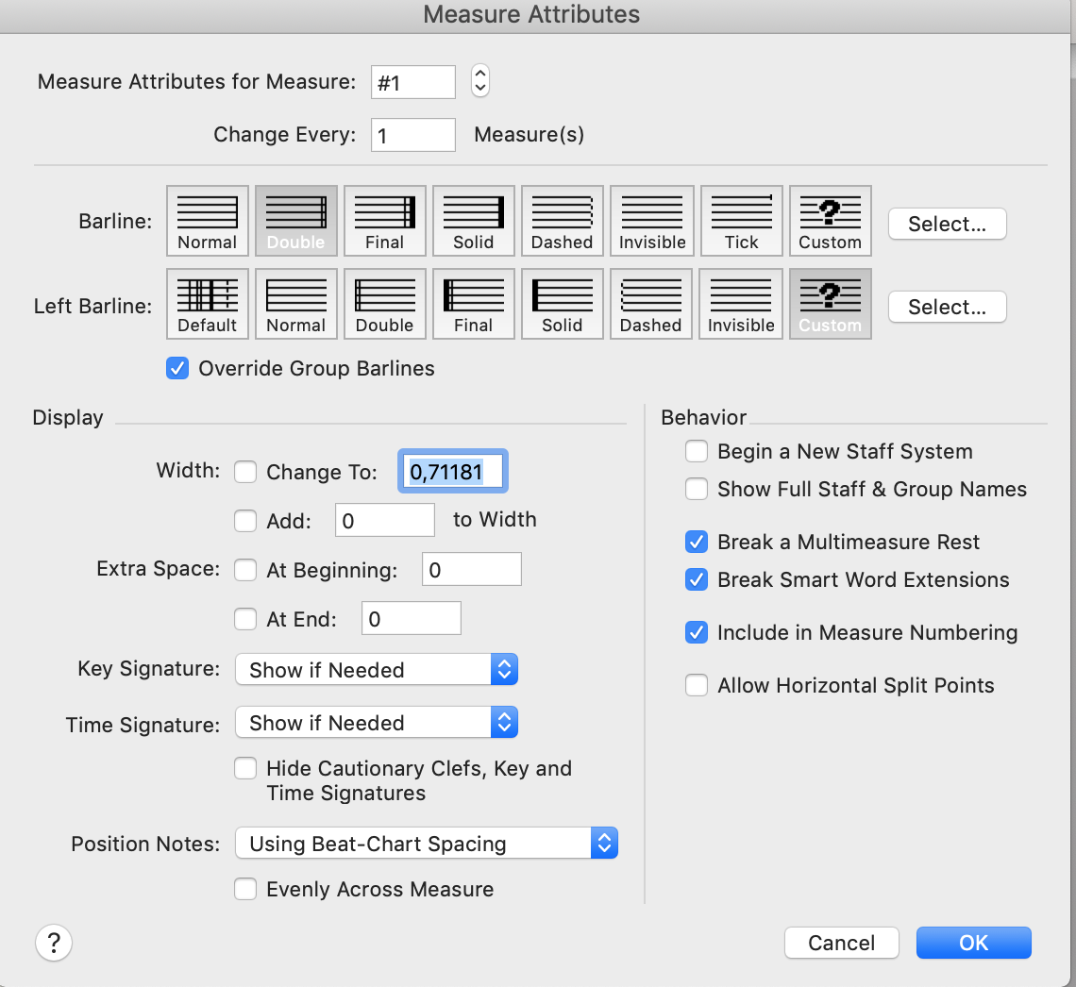This screenshot has width=1076, height=987.
Task: Click the Change Every measures field
Action: [413, 135]
